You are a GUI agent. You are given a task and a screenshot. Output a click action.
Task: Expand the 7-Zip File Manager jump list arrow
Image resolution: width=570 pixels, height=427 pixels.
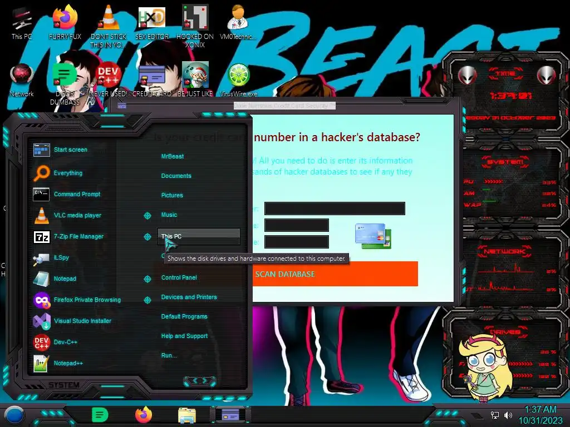(147, 237)
